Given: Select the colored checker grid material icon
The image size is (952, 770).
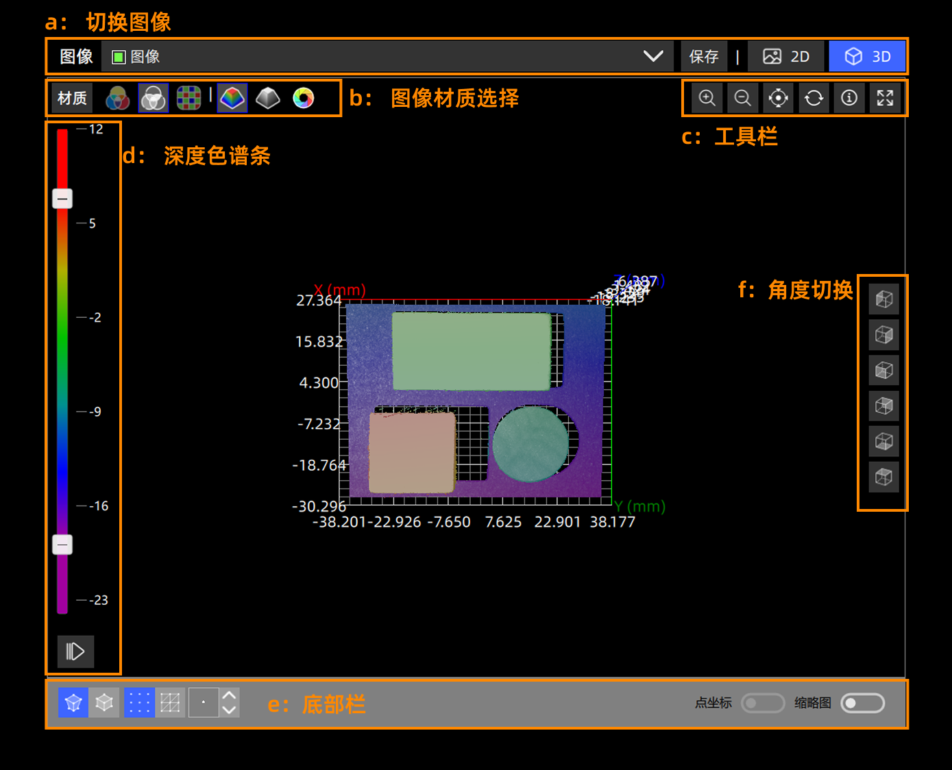Looking at the screenshot, I should [189, 98].
